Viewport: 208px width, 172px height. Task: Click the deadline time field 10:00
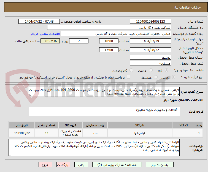pyautogui.click(x=109, y=41)
